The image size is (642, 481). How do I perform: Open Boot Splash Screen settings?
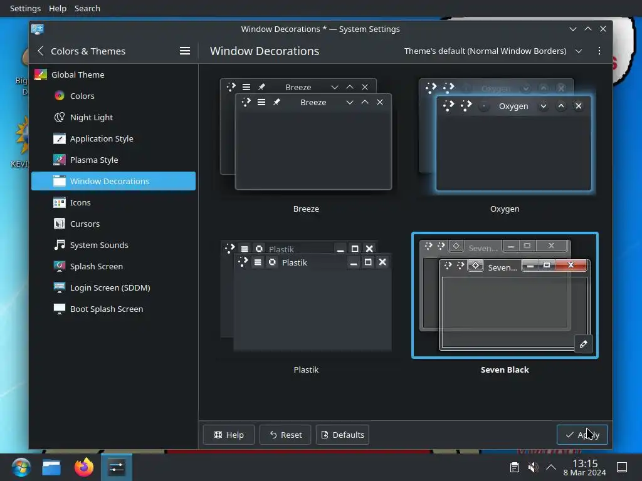click(x=113, y=308)
